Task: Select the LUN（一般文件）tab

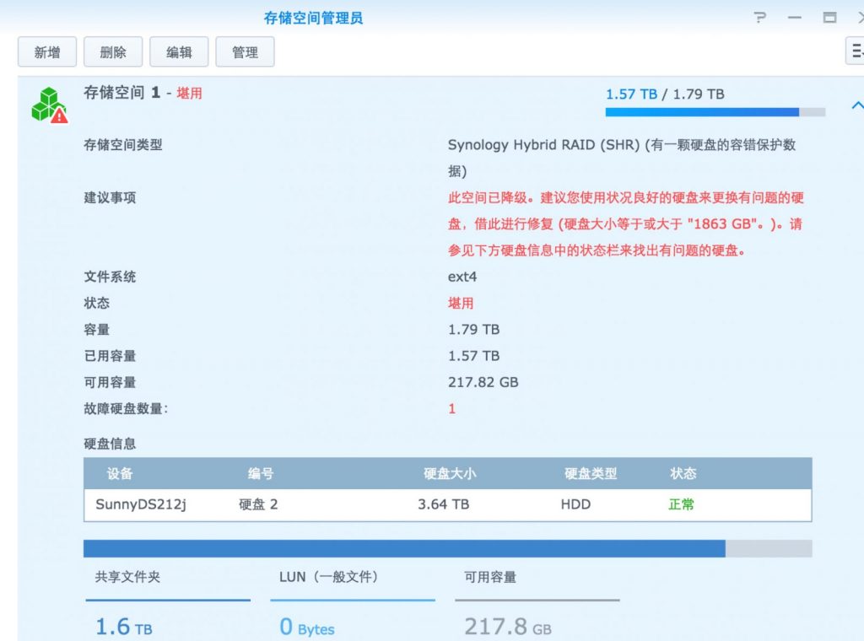Action: 328,578
